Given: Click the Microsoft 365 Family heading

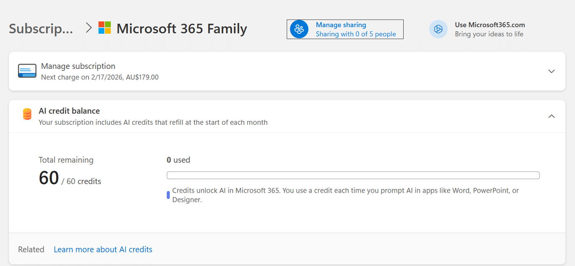Looking at the screenshot, I should [x=182, y=29].
